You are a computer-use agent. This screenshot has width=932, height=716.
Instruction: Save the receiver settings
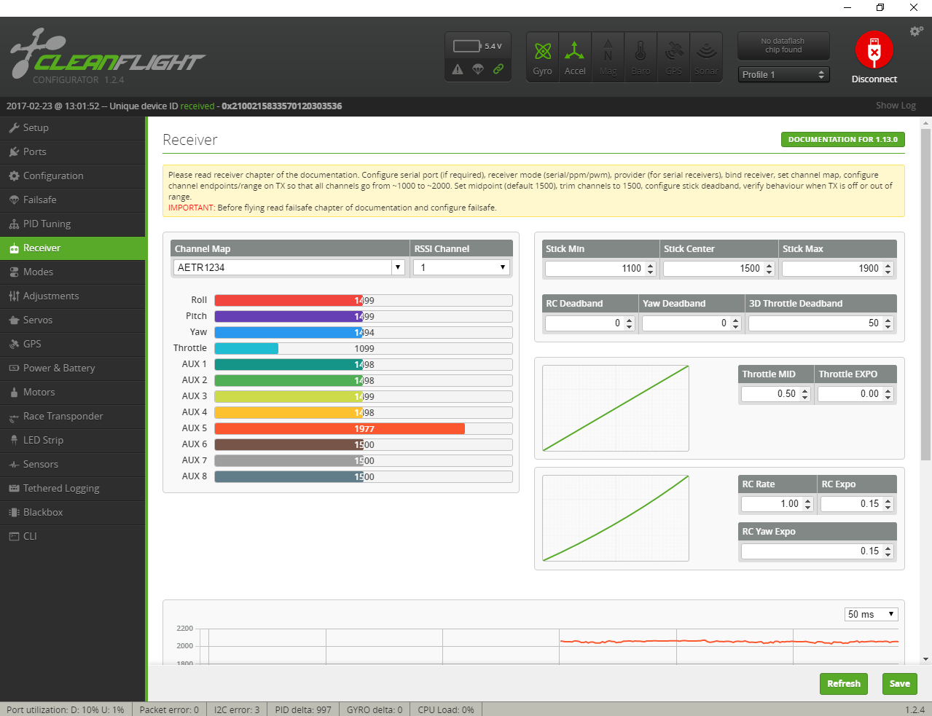900,684
